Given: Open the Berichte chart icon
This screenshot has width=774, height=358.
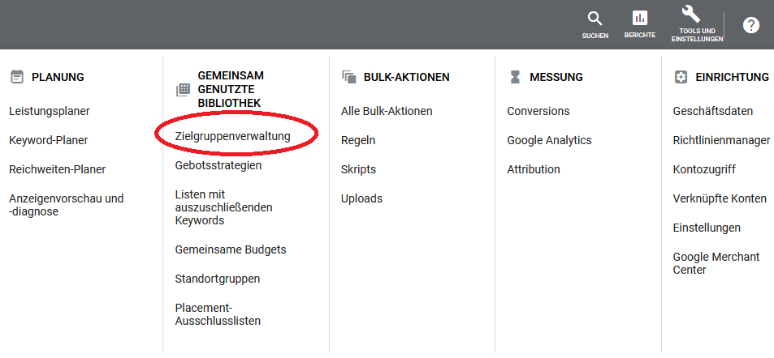Looking at the screenshot, I should pyautogui.click(x=639, y=19).
